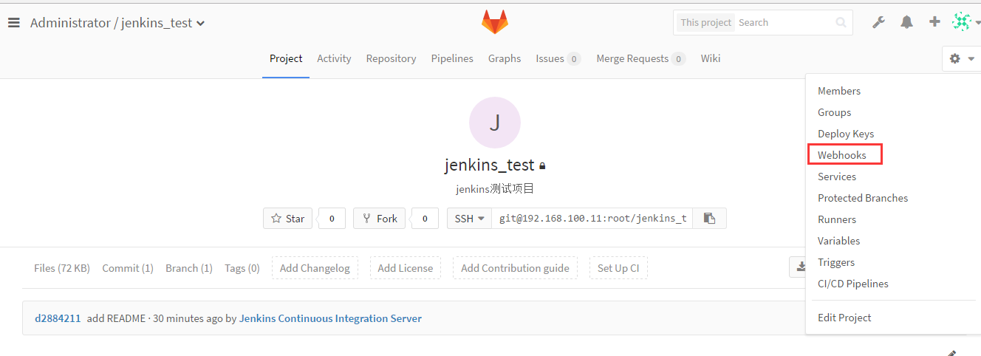This screenshot has width=981, height=356.
Task: Copy the SSH URL to clipboard
Action: 709,219
